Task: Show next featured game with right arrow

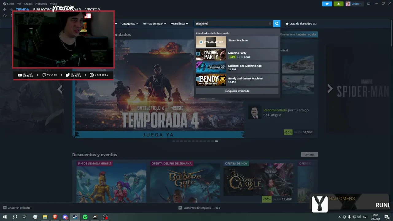Action: pos(330,89)
